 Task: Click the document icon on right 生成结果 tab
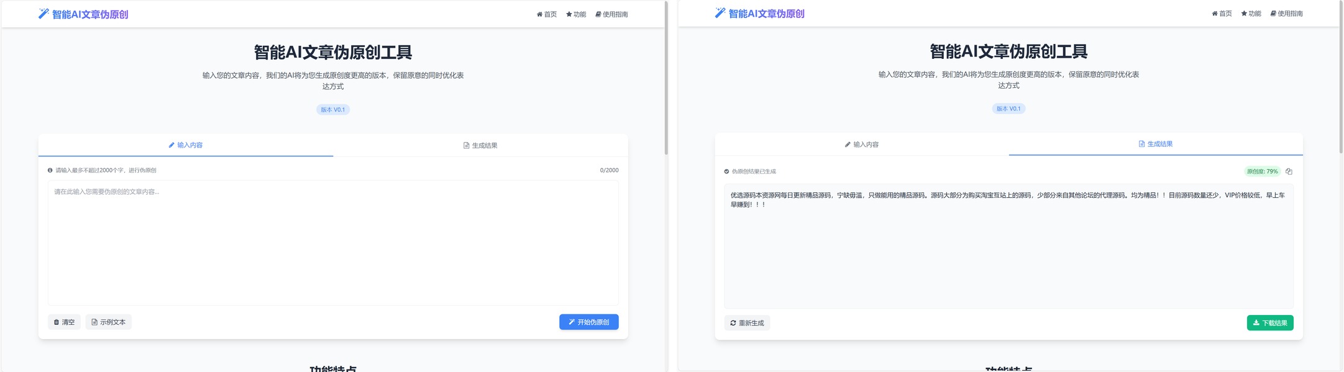point(1141,144)
